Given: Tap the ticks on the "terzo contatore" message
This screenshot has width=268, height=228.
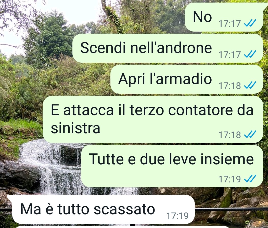Looking at the screenshot, I should [x=250, y=135].
